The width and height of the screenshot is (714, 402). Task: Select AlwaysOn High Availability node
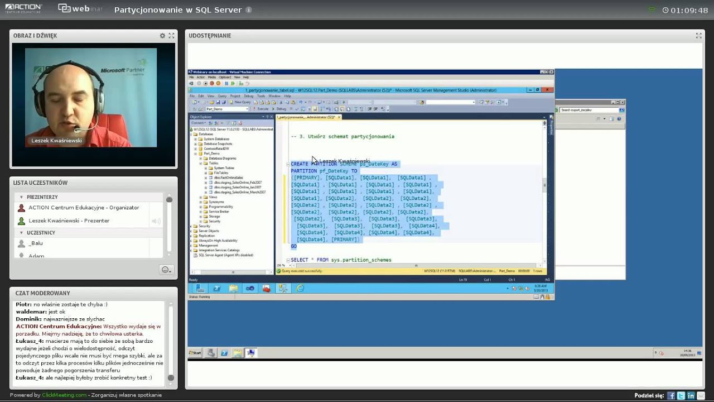(x=218, y=241)
